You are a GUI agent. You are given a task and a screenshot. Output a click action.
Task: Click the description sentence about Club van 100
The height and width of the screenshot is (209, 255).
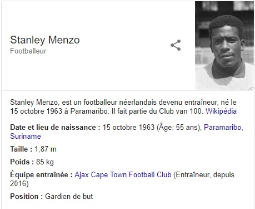coord(157,111)
